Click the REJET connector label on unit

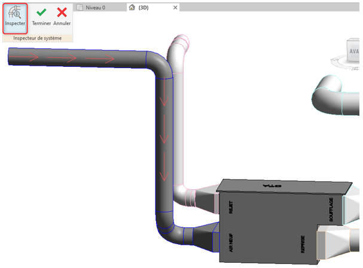231,207
